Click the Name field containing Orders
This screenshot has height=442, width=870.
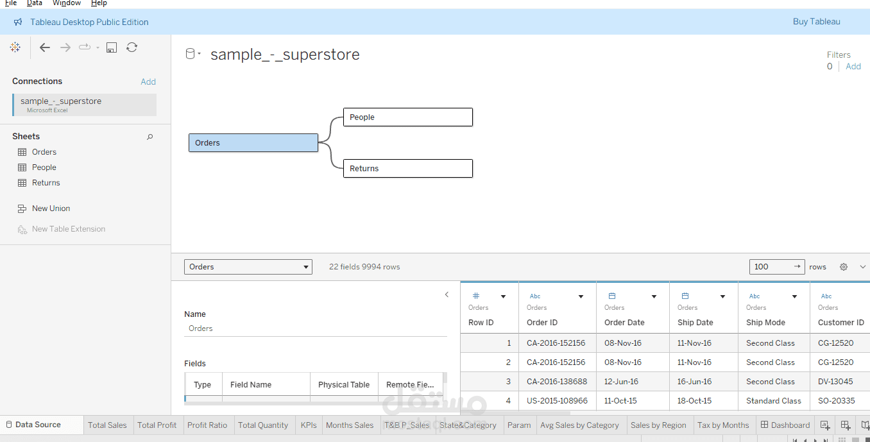(x=316, y=328)
